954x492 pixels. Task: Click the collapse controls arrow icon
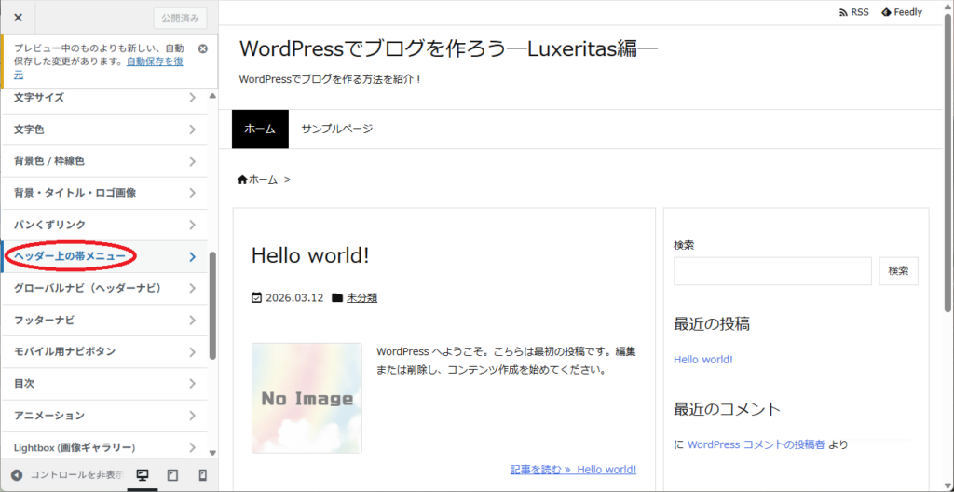(17, 475)
